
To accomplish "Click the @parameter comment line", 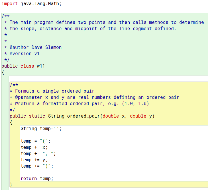I will coord(94,97).
